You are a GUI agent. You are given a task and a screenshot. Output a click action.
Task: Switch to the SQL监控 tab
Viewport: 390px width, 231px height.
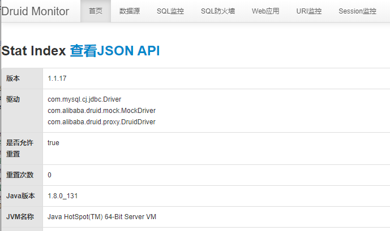coord(170,11)
